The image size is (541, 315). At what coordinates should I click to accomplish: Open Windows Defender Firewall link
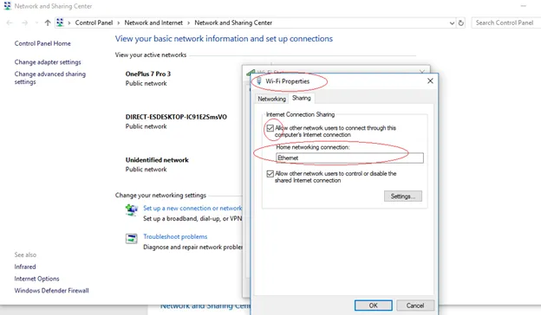coord(51,291)
